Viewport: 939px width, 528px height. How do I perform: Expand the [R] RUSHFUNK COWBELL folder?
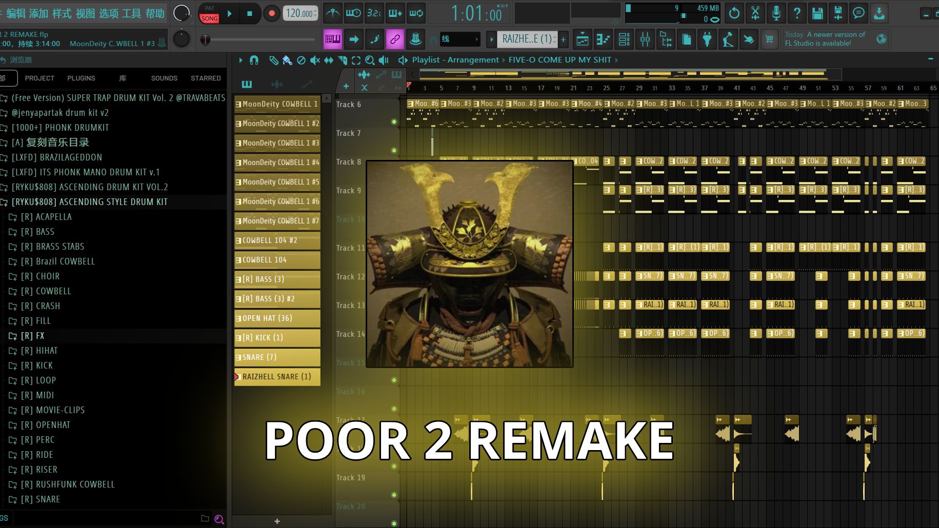68,484
